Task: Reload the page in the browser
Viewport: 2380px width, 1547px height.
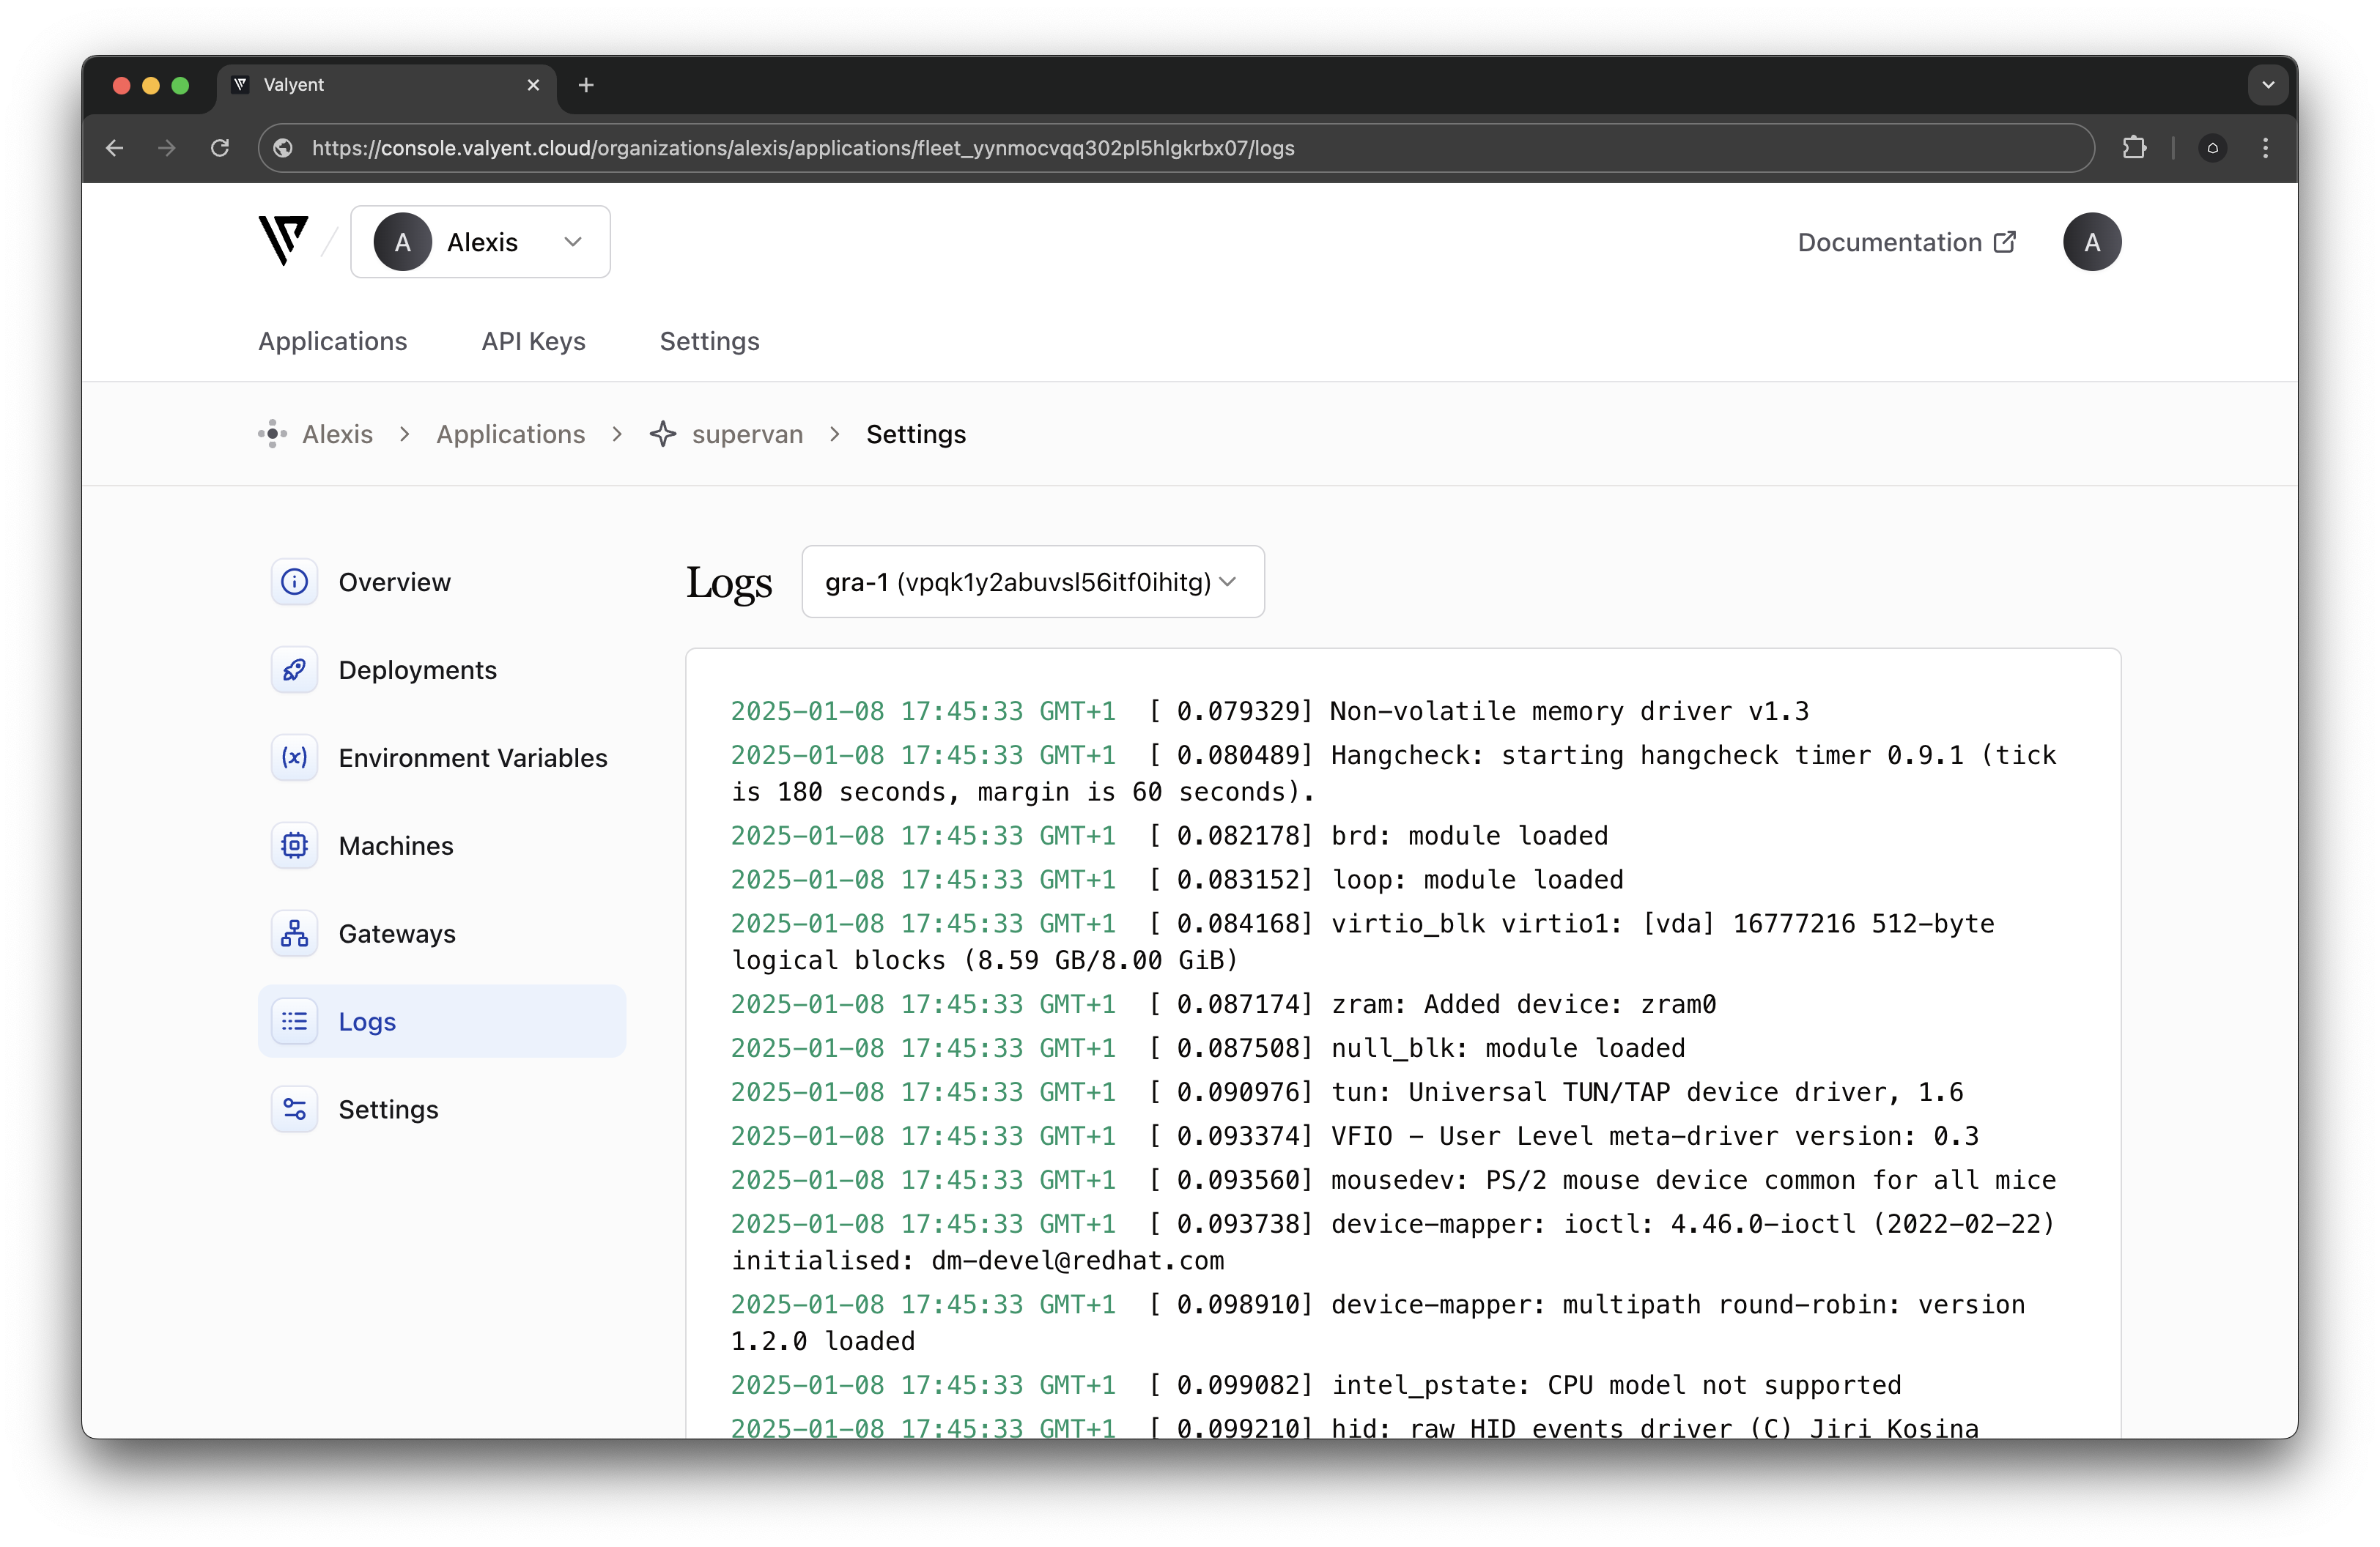Action: 220,148
